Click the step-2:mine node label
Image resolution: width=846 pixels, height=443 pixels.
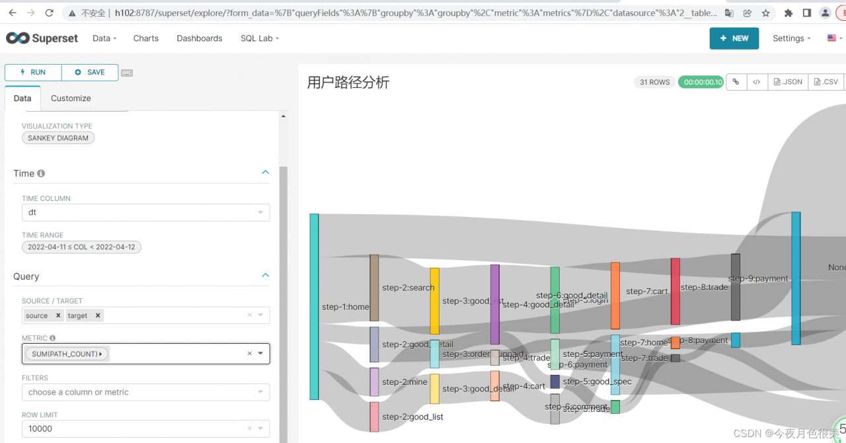click(x=404, y=382)
